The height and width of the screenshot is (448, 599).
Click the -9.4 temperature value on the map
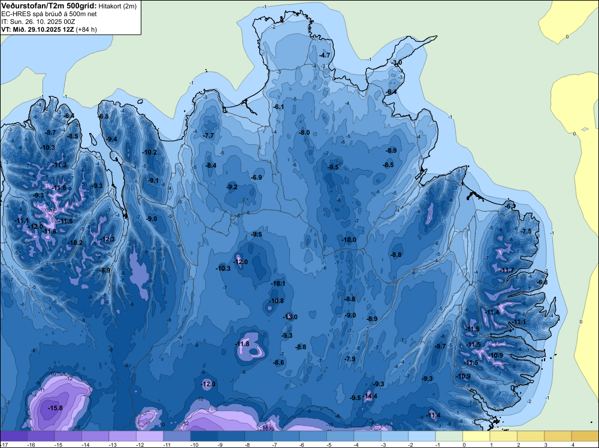point(111,139)
